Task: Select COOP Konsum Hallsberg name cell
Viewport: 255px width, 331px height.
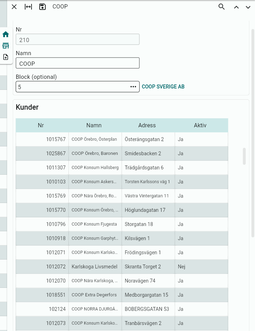Action: coord(95,168)
